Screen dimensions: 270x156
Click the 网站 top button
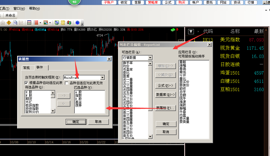click(223, 2)
